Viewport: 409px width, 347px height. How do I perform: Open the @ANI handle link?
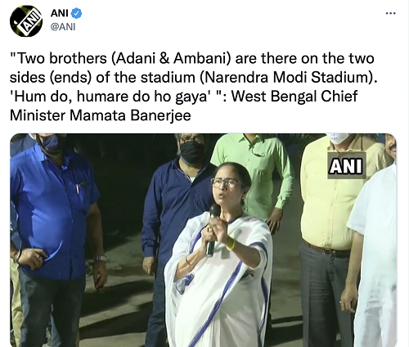pos(63,27)
